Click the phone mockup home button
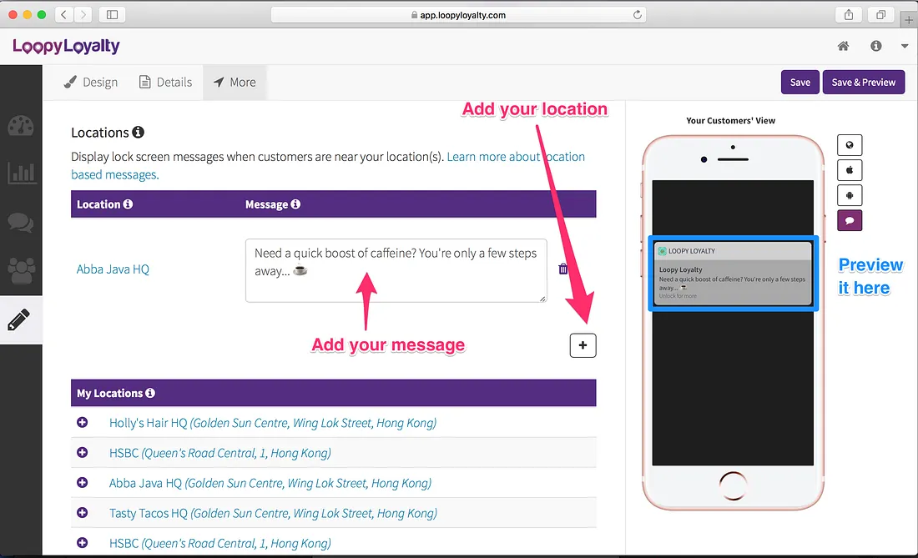The height and width of the screenshot is (558, 918). (733, 485)
